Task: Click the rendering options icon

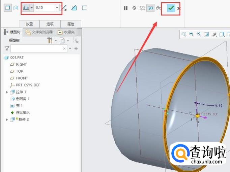Action: coord(214,34)
